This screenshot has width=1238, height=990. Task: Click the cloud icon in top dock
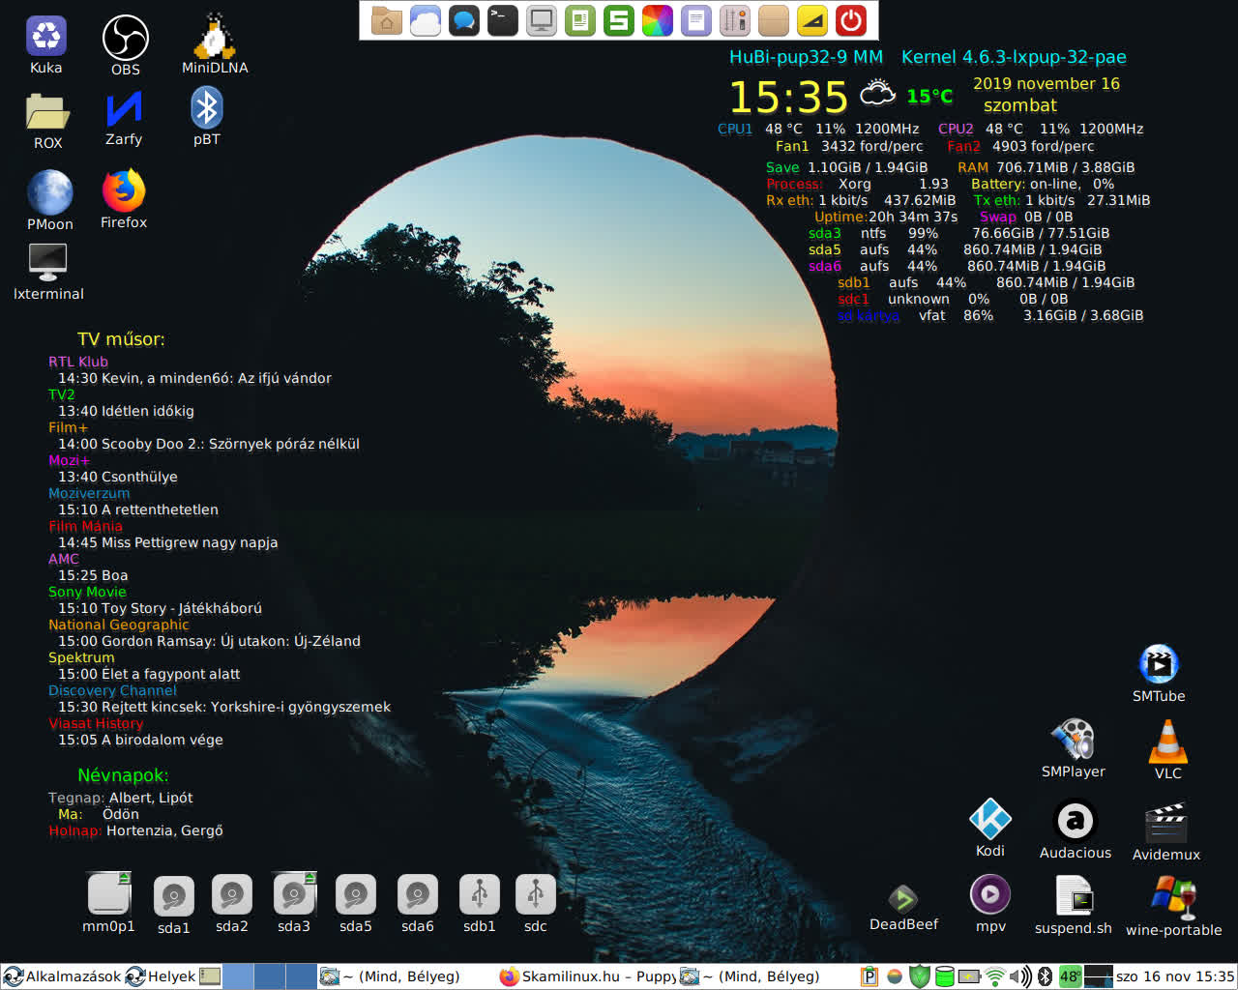coord(426,20)
